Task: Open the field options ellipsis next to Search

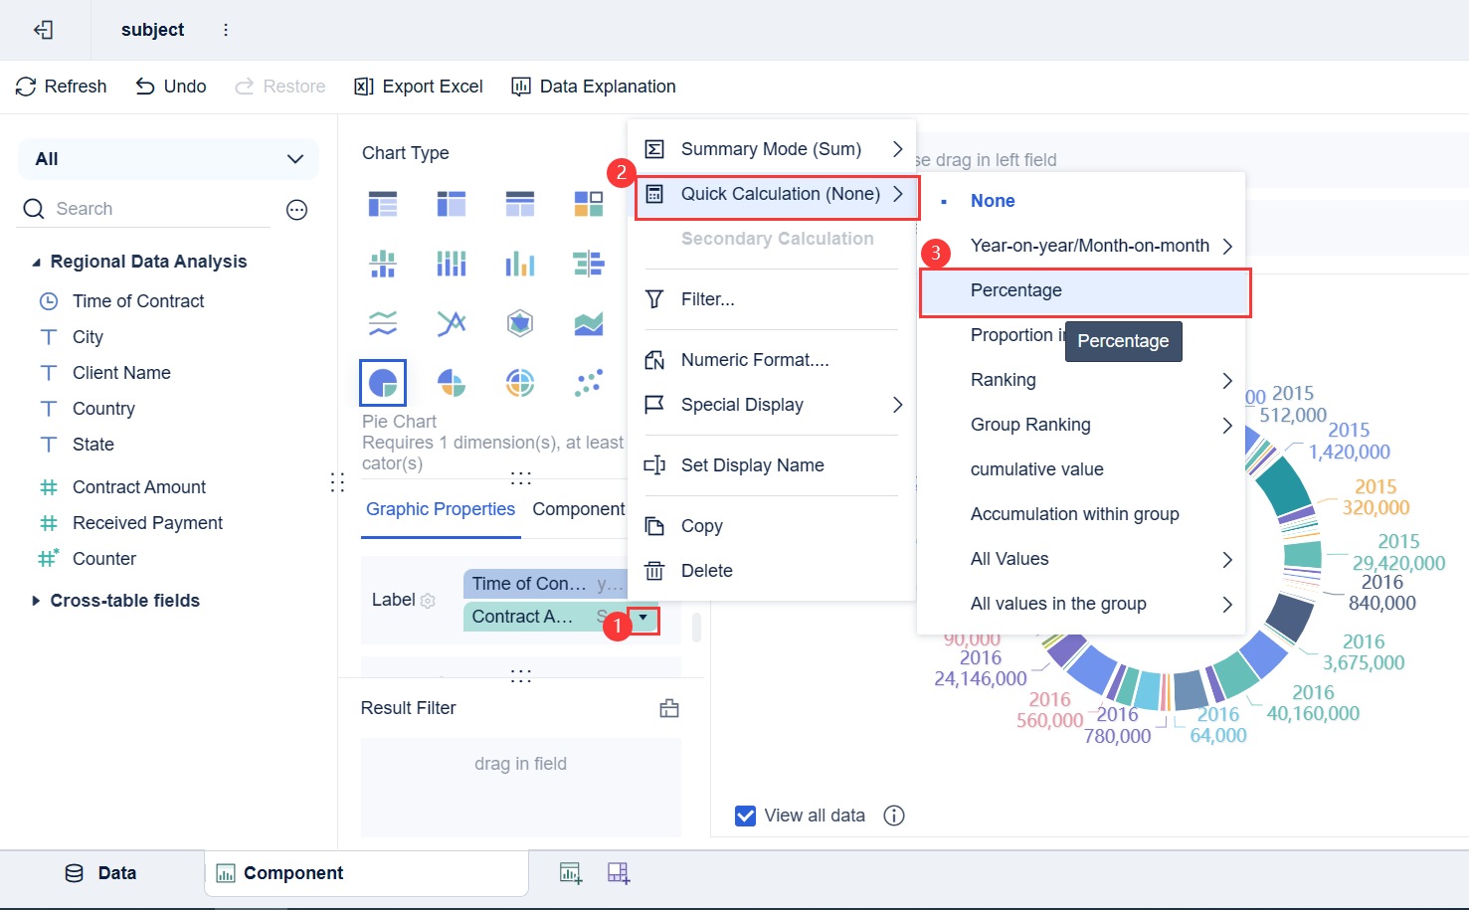Action: 296,210
